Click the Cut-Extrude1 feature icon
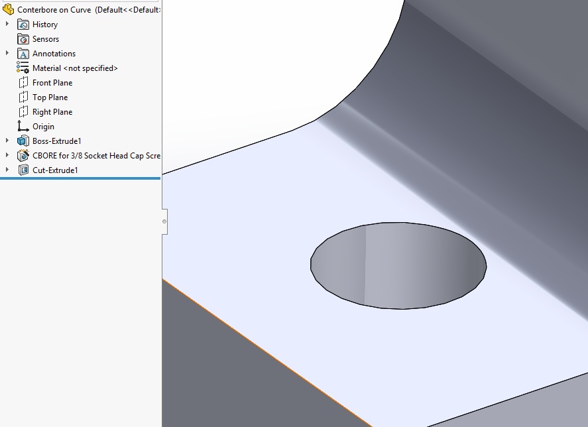The width and height of the screenshot is (588, 427). [x=23, y=170]
